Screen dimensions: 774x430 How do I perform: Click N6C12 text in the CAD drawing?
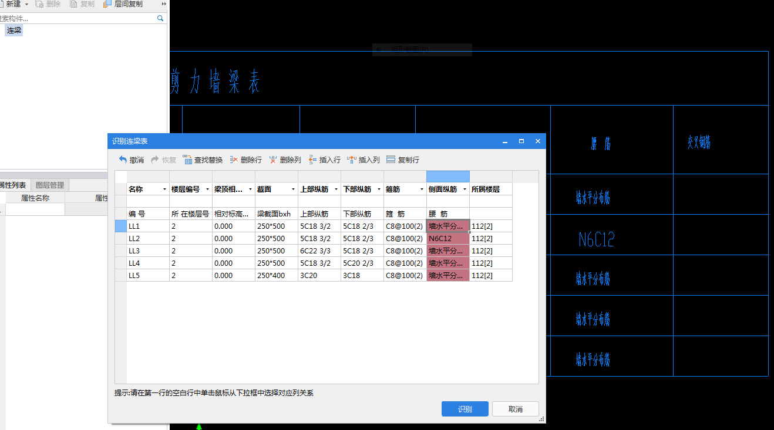[x=597, y=239]
